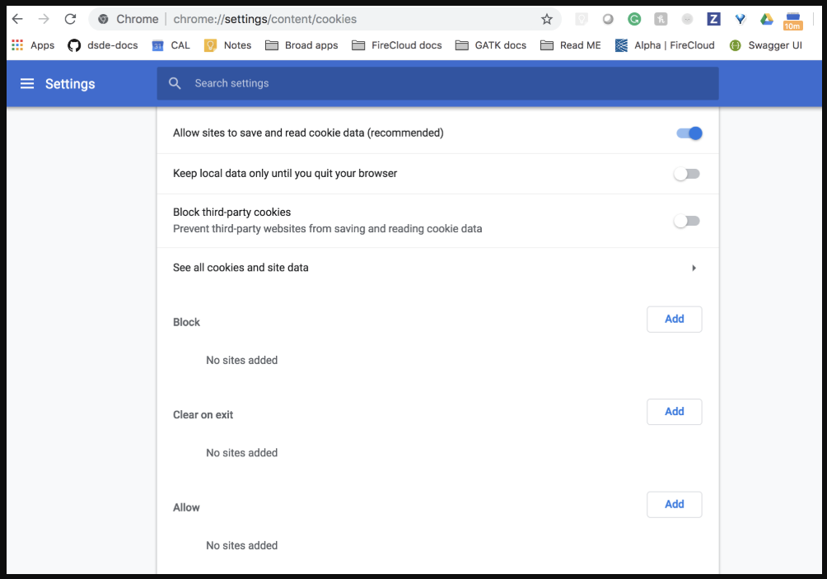Click the Search settings field
Viewport: 827px width, 579px height.
click(437, 83)
